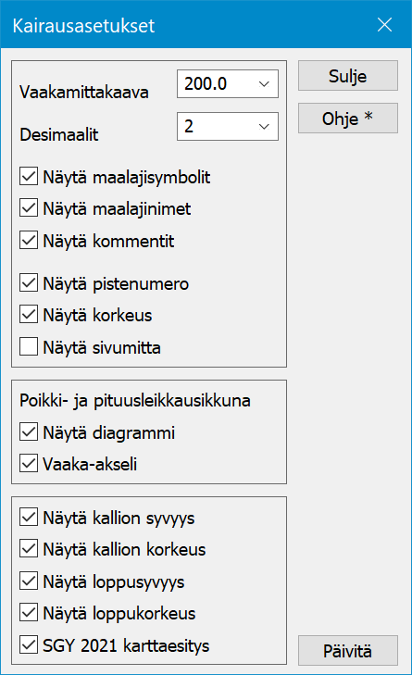Viewport: 412px width, 675px height.
Task: Toggle the Näytä loppukorkeus checkbox
Action: 29,614
